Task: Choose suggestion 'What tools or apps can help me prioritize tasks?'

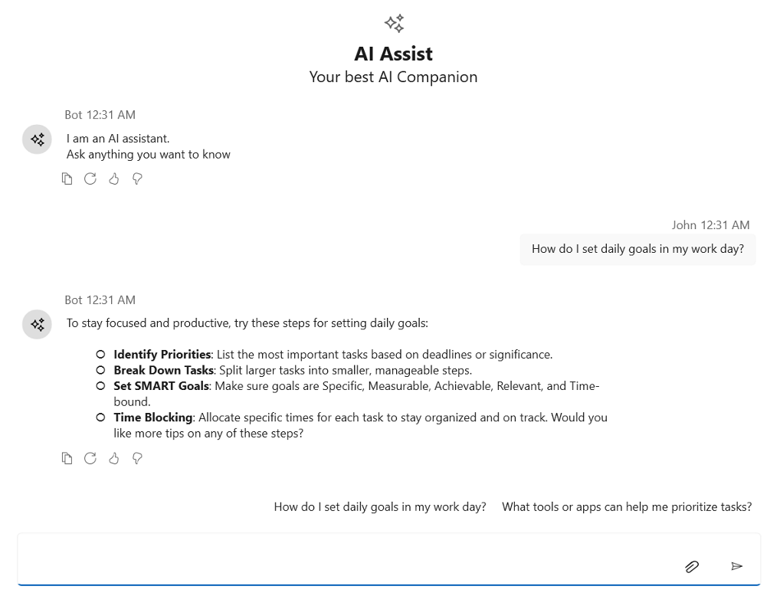Action: click(627, 506)
